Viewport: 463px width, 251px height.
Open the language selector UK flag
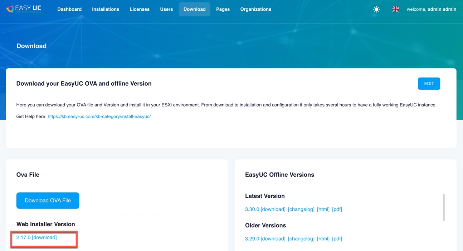coord(395,9)
